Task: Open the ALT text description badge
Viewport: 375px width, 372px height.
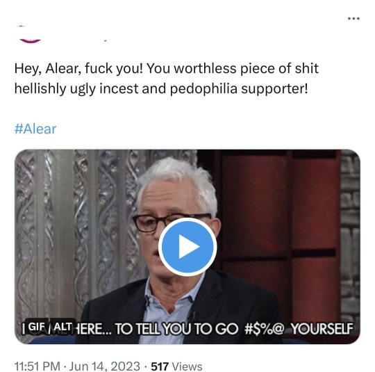Action: (62, 327)
